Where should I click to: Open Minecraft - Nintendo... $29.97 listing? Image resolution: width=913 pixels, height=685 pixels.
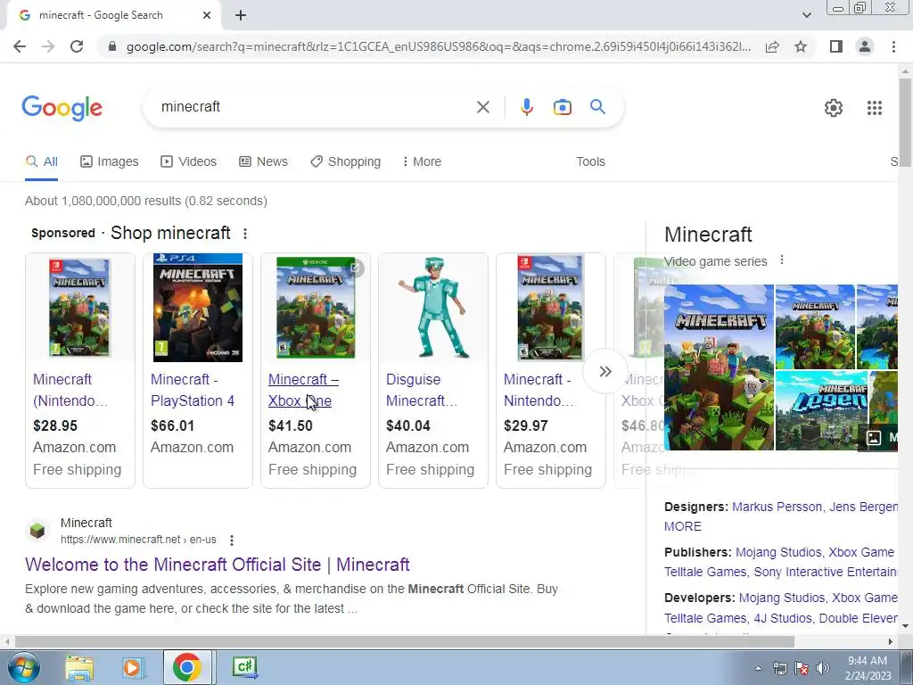coord(539,390)
